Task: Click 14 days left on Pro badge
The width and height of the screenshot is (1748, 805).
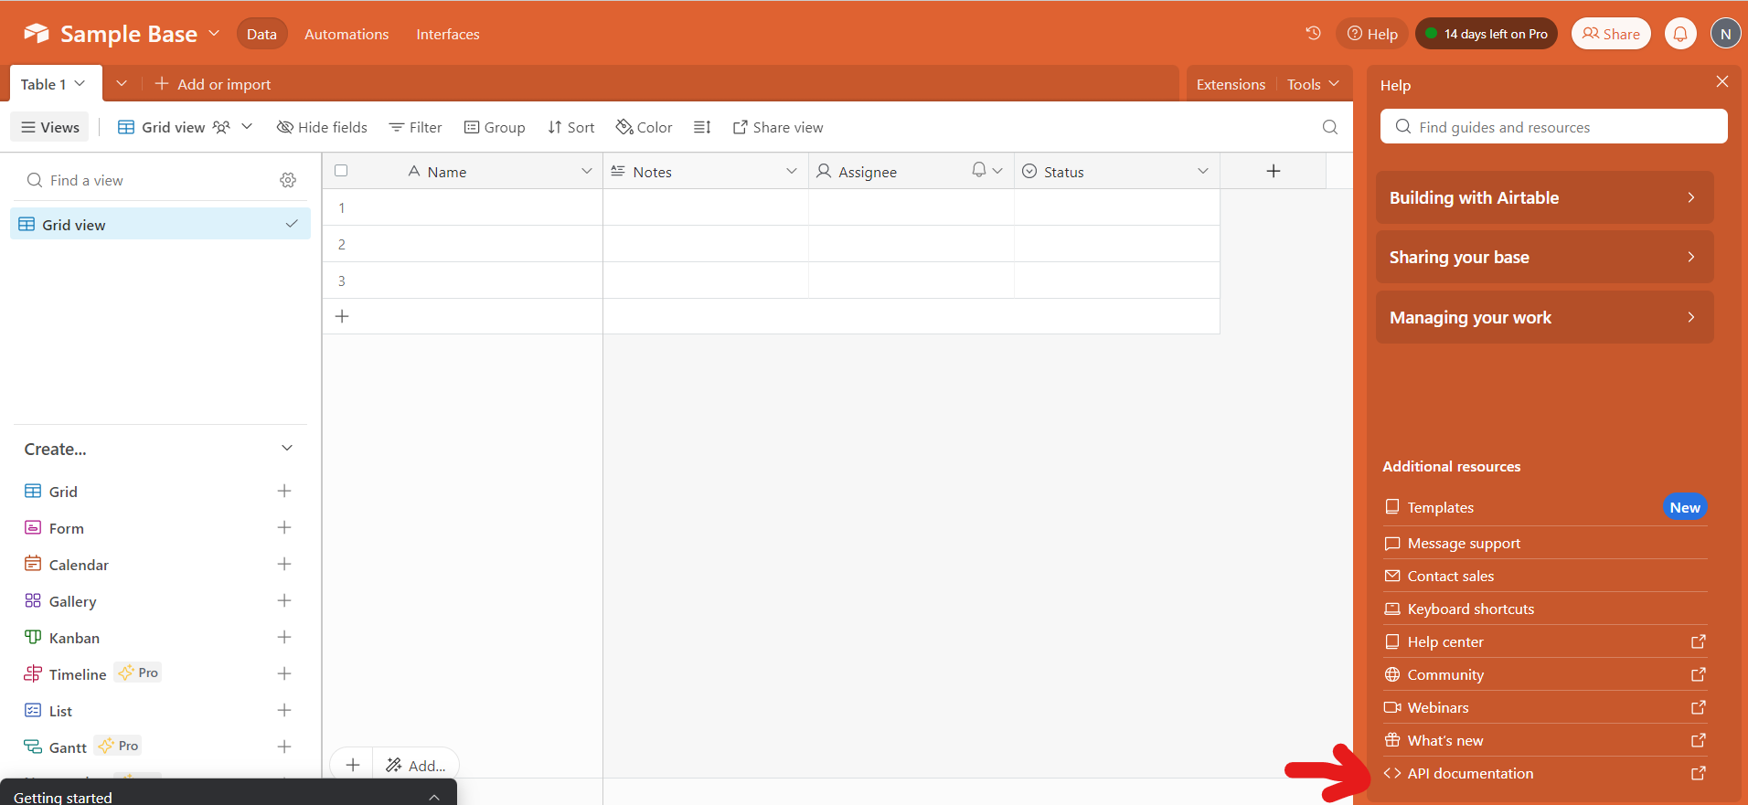Action: (1487, 34)
